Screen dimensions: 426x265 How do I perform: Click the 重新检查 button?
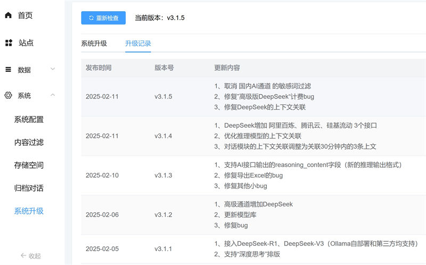click(103, 18)
